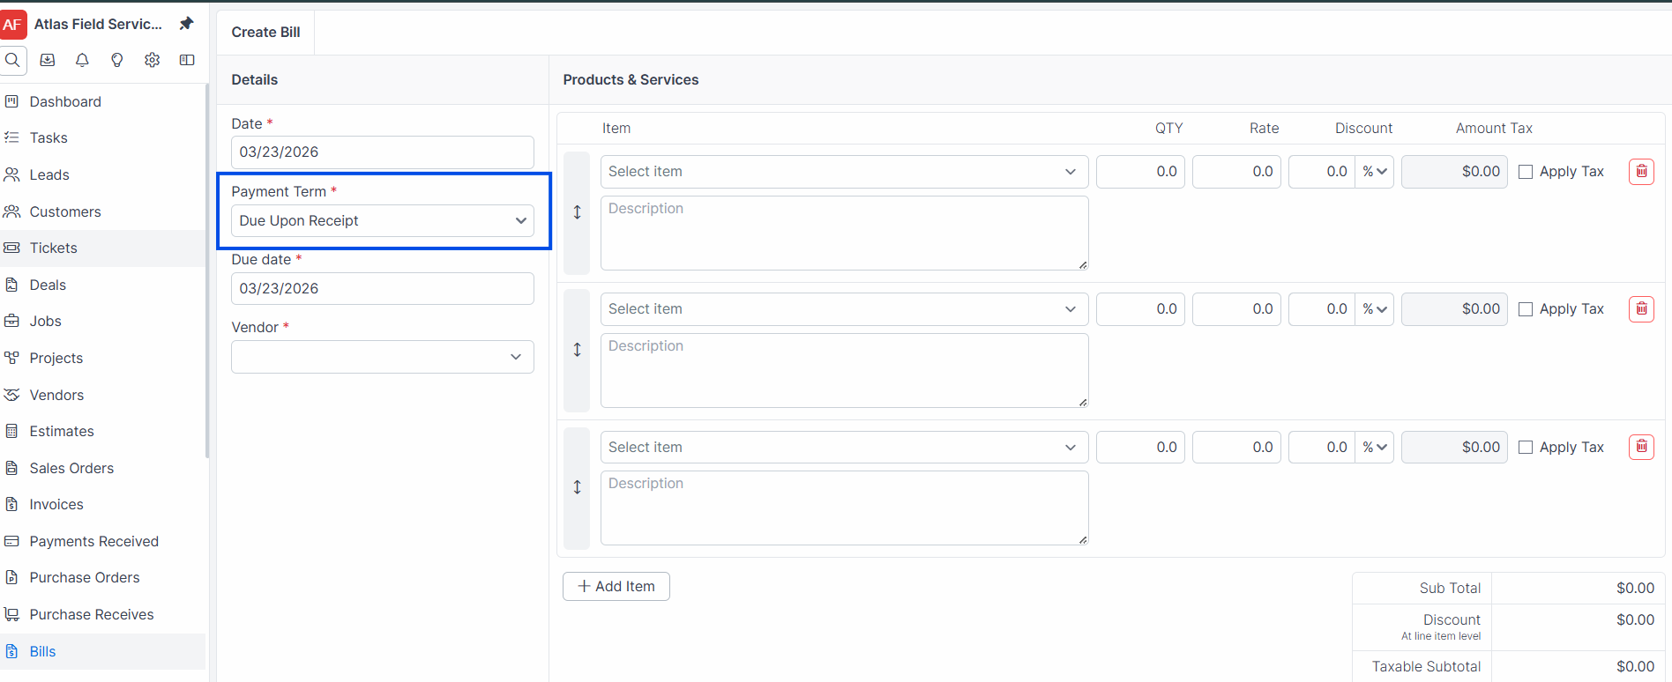The height and width of the screenshot is (682, 1672).
Task: Open the Payment Term dropdown
Action: (x=383, y=220)
